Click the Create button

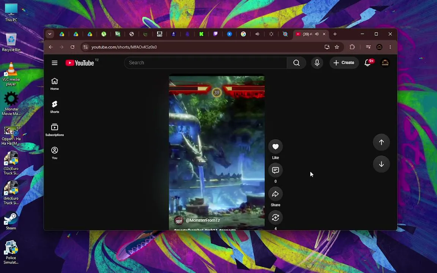(x=344, y=63)
